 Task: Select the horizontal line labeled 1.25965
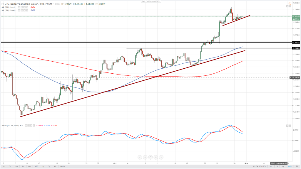point(209,48)
